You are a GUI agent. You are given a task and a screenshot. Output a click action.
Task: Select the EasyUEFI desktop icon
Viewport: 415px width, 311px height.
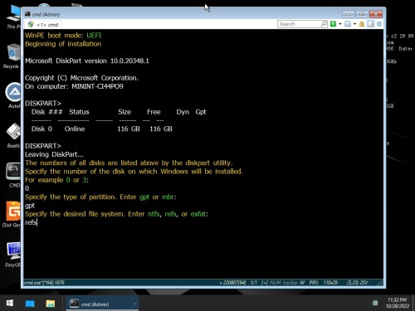tap(13, 255)
